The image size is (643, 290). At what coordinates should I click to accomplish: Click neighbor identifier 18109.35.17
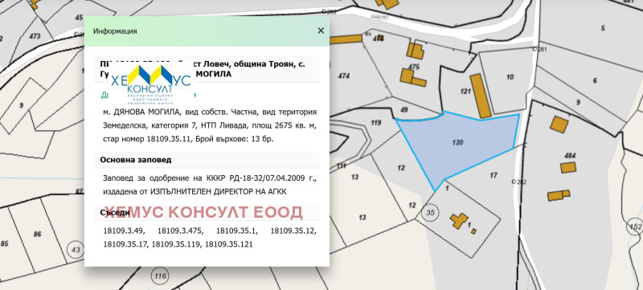coord(126,244)
